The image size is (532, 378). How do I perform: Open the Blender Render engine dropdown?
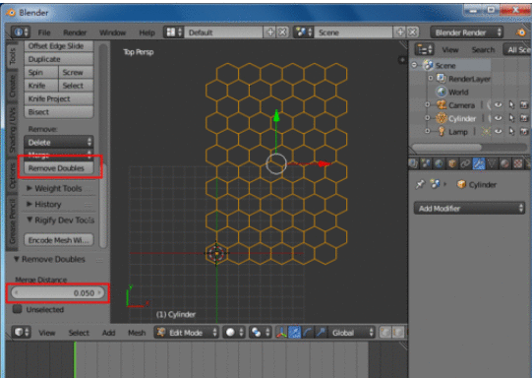pos(467,32)
